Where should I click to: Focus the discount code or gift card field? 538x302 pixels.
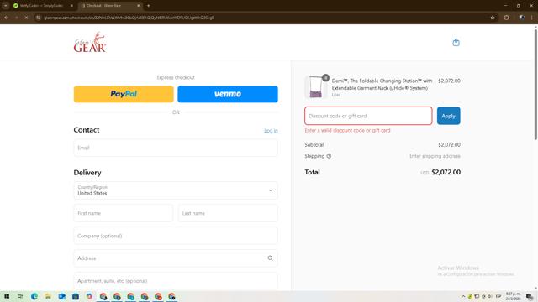pos(368,116)
